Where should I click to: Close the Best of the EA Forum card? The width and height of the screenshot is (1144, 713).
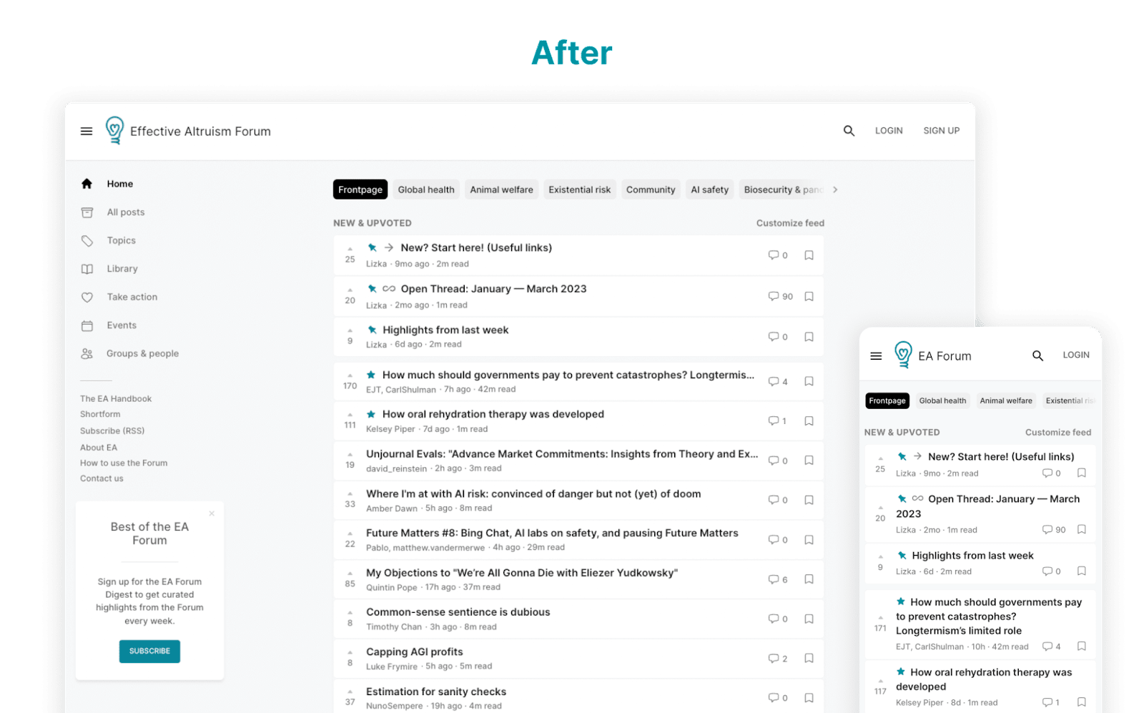tap(212, 513)
